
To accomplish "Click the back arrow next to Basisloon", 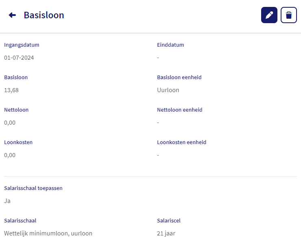I will coord(12,15).
